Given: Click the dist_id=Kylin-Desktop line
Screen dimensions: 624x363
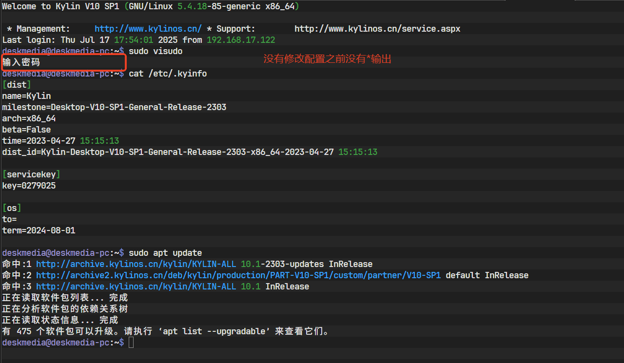Looking at the screenshot, I should [190, 152].
